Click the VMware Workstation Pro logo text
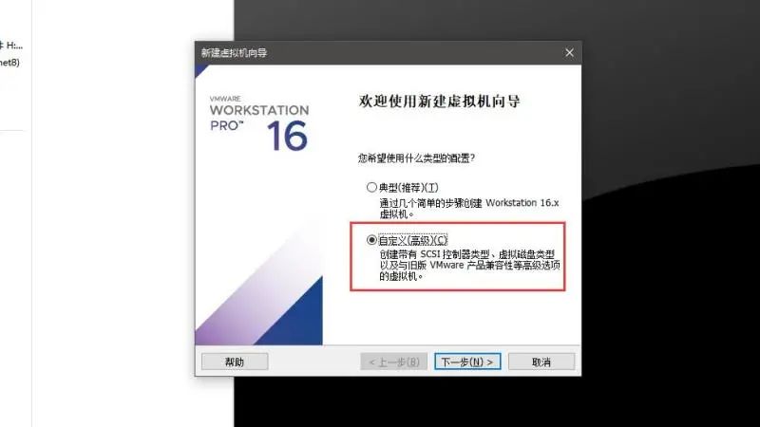 [x=258, y=114]
